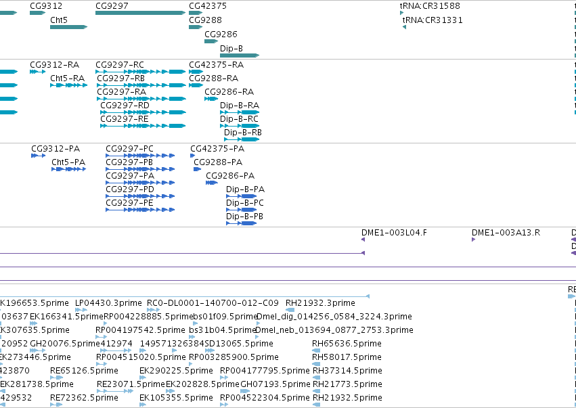The width and height of the screenshot is (576, 408).
Task: Click the CG9286 gene label
Action: click(221, 34)
